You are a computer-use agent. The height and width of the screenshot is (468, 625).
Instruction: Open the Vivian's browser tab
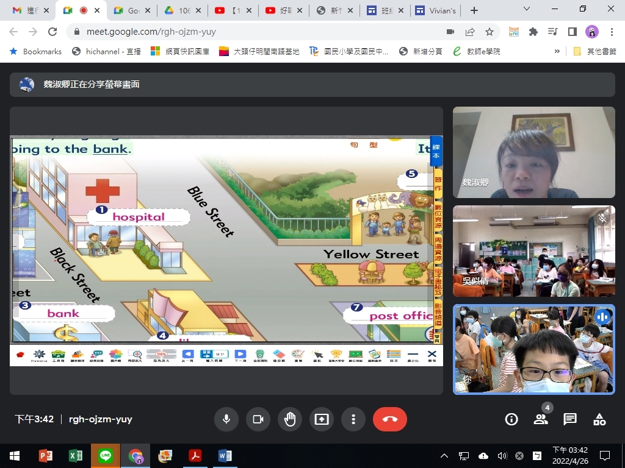(435, 10)
